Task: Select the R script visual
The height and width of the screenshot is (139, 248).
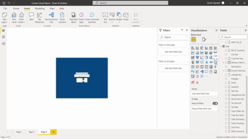Action: (x=215, y=67)
